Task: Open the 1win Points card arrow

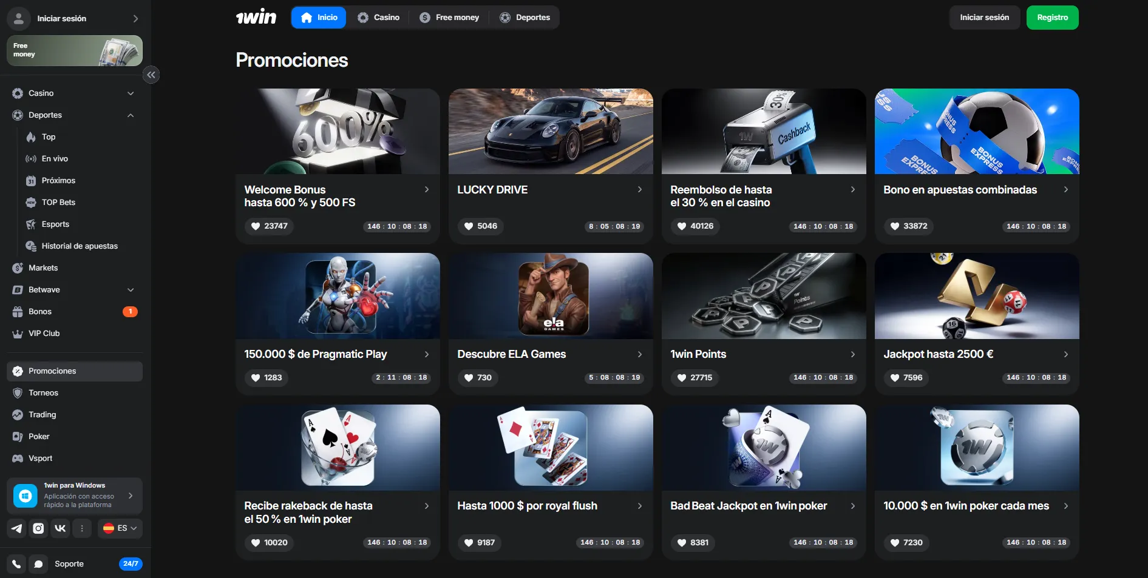Action: 853,354
